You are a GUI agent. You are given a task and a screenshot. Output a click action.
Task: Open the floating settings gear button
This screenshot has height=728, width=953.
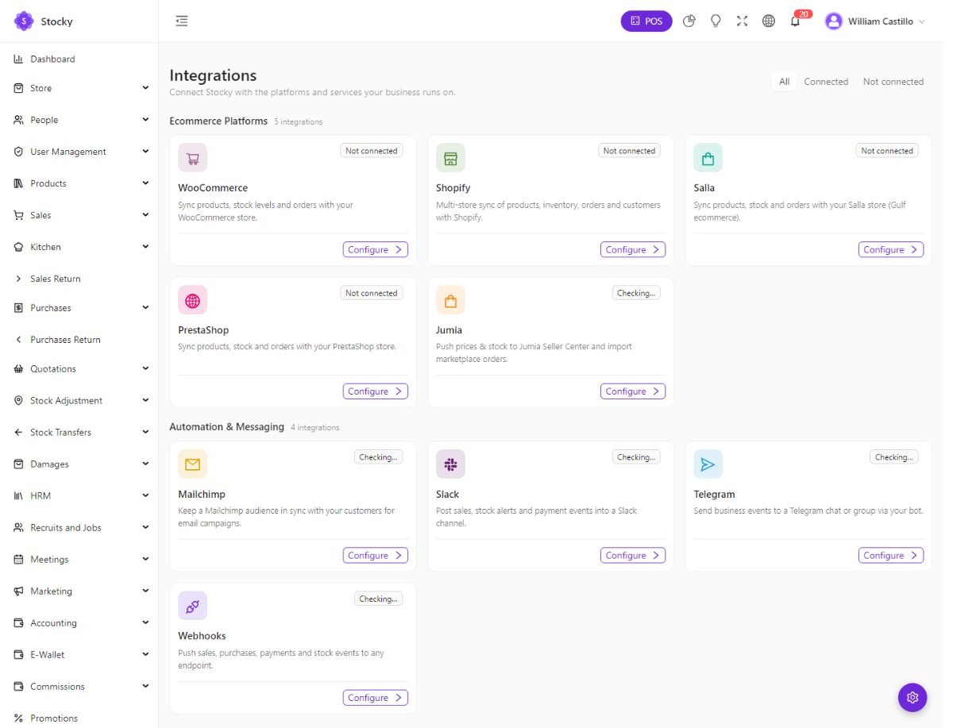click(x=912, y=697)
